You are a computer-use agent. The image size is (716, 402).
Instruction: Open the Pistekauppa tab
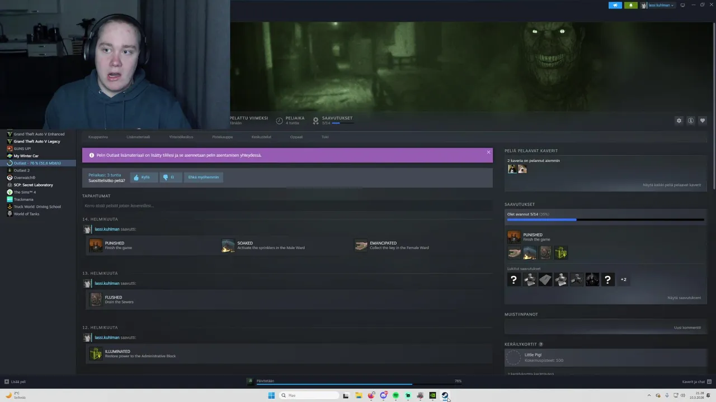tap(223, 137)
